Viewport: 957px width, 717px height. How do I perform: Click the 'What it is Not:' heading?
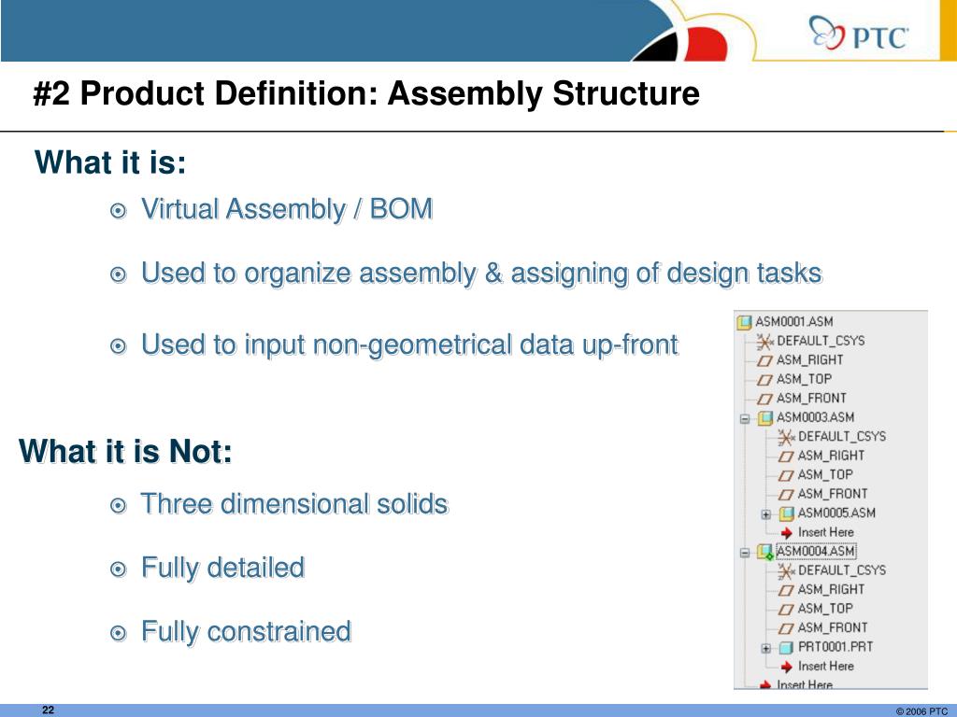coord(126,451)
